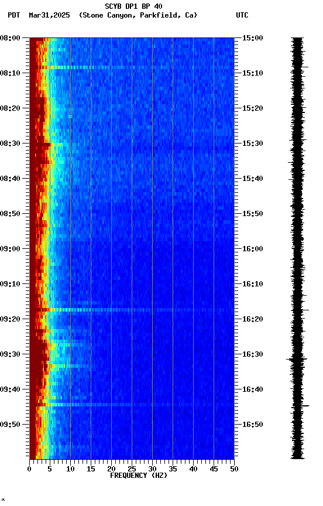This screenshot has width=323, height=506.
Task: Click the frequency axis value "20"
Action: coord(111,469)
